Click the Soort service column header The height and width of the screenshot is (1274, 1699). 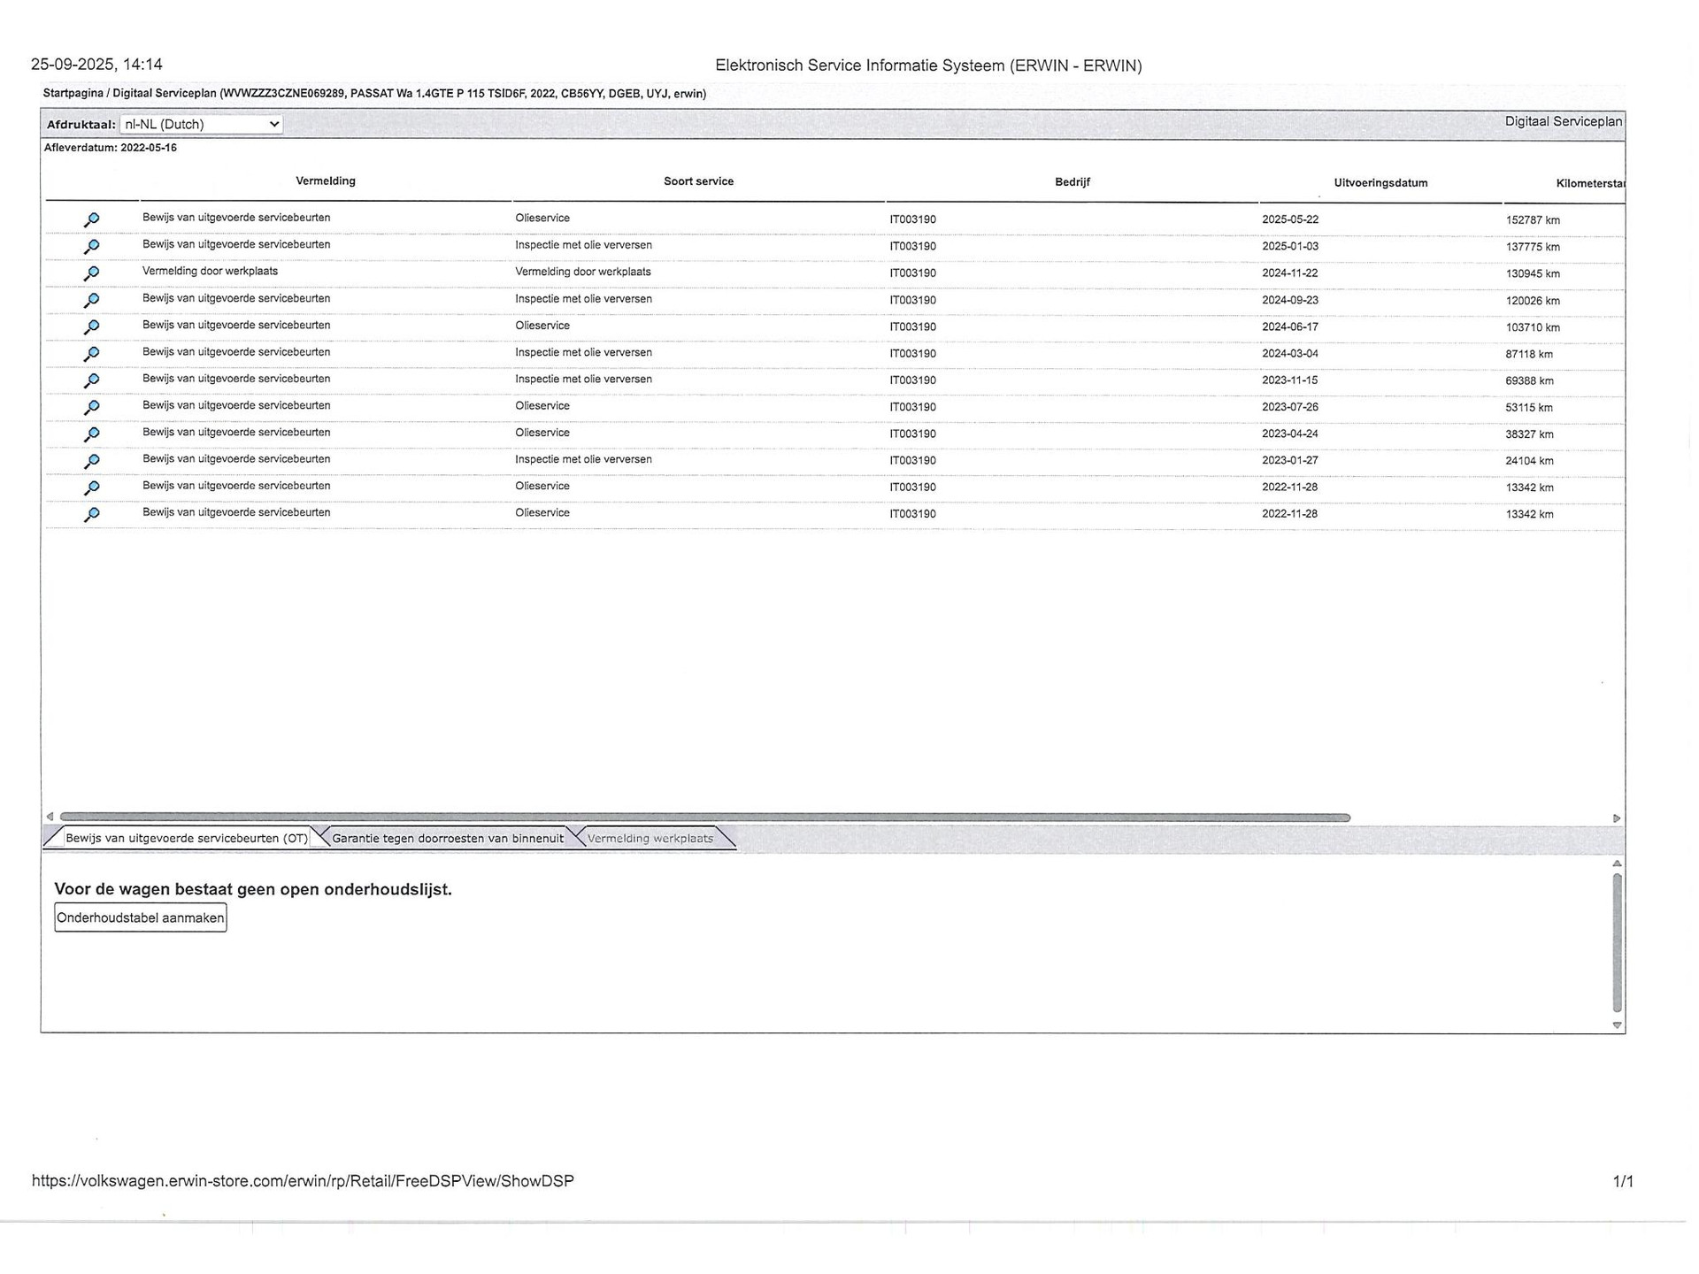pos(698,181)
